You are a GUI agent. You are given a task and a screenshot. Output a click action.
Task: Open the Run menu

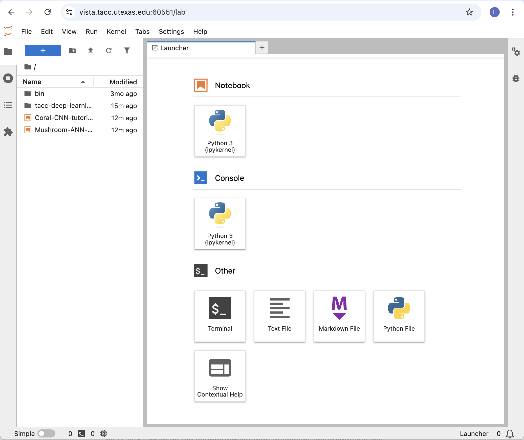click(x=92, y=32)
